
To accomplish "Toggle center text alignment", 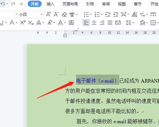I will coord(94,23).
